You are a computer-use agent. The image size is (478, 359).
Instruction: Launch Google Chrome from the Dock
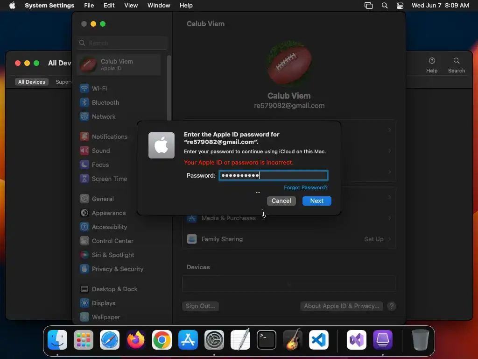point(162,340)
